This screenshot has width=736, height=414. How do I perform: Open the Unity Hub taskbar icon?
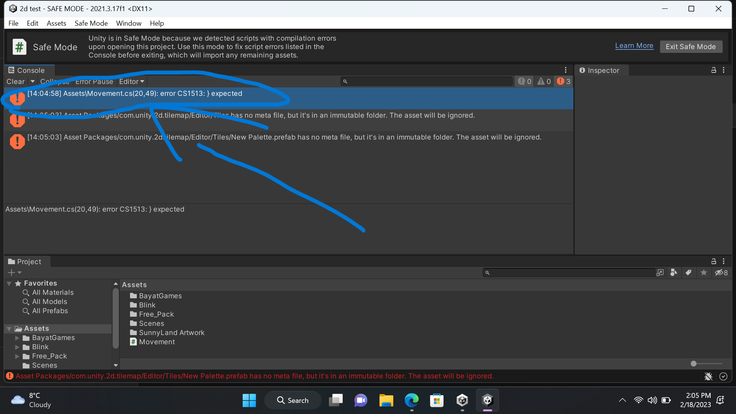(x=462, y=401)
